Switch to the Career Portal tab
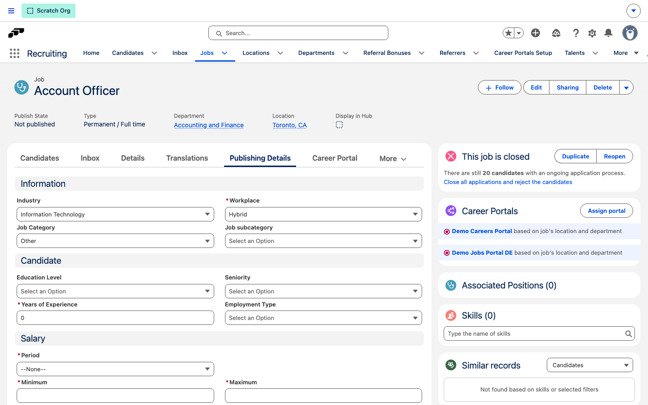This screenshot has width=648, height=405. pos(335,158)
